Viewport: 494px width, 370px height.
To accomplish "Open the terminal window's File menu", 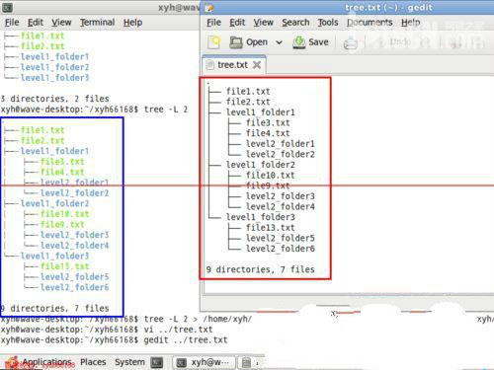I will (12, 23).
